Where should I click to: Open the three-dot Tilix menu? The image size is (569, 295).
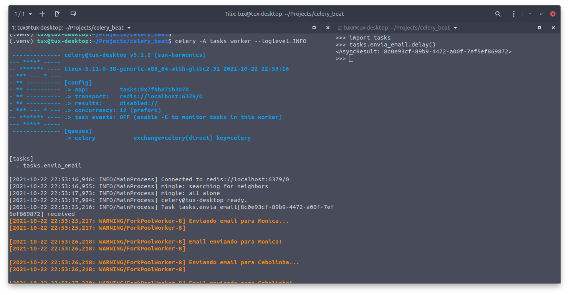pyautogui.click(x=514, y=14)
